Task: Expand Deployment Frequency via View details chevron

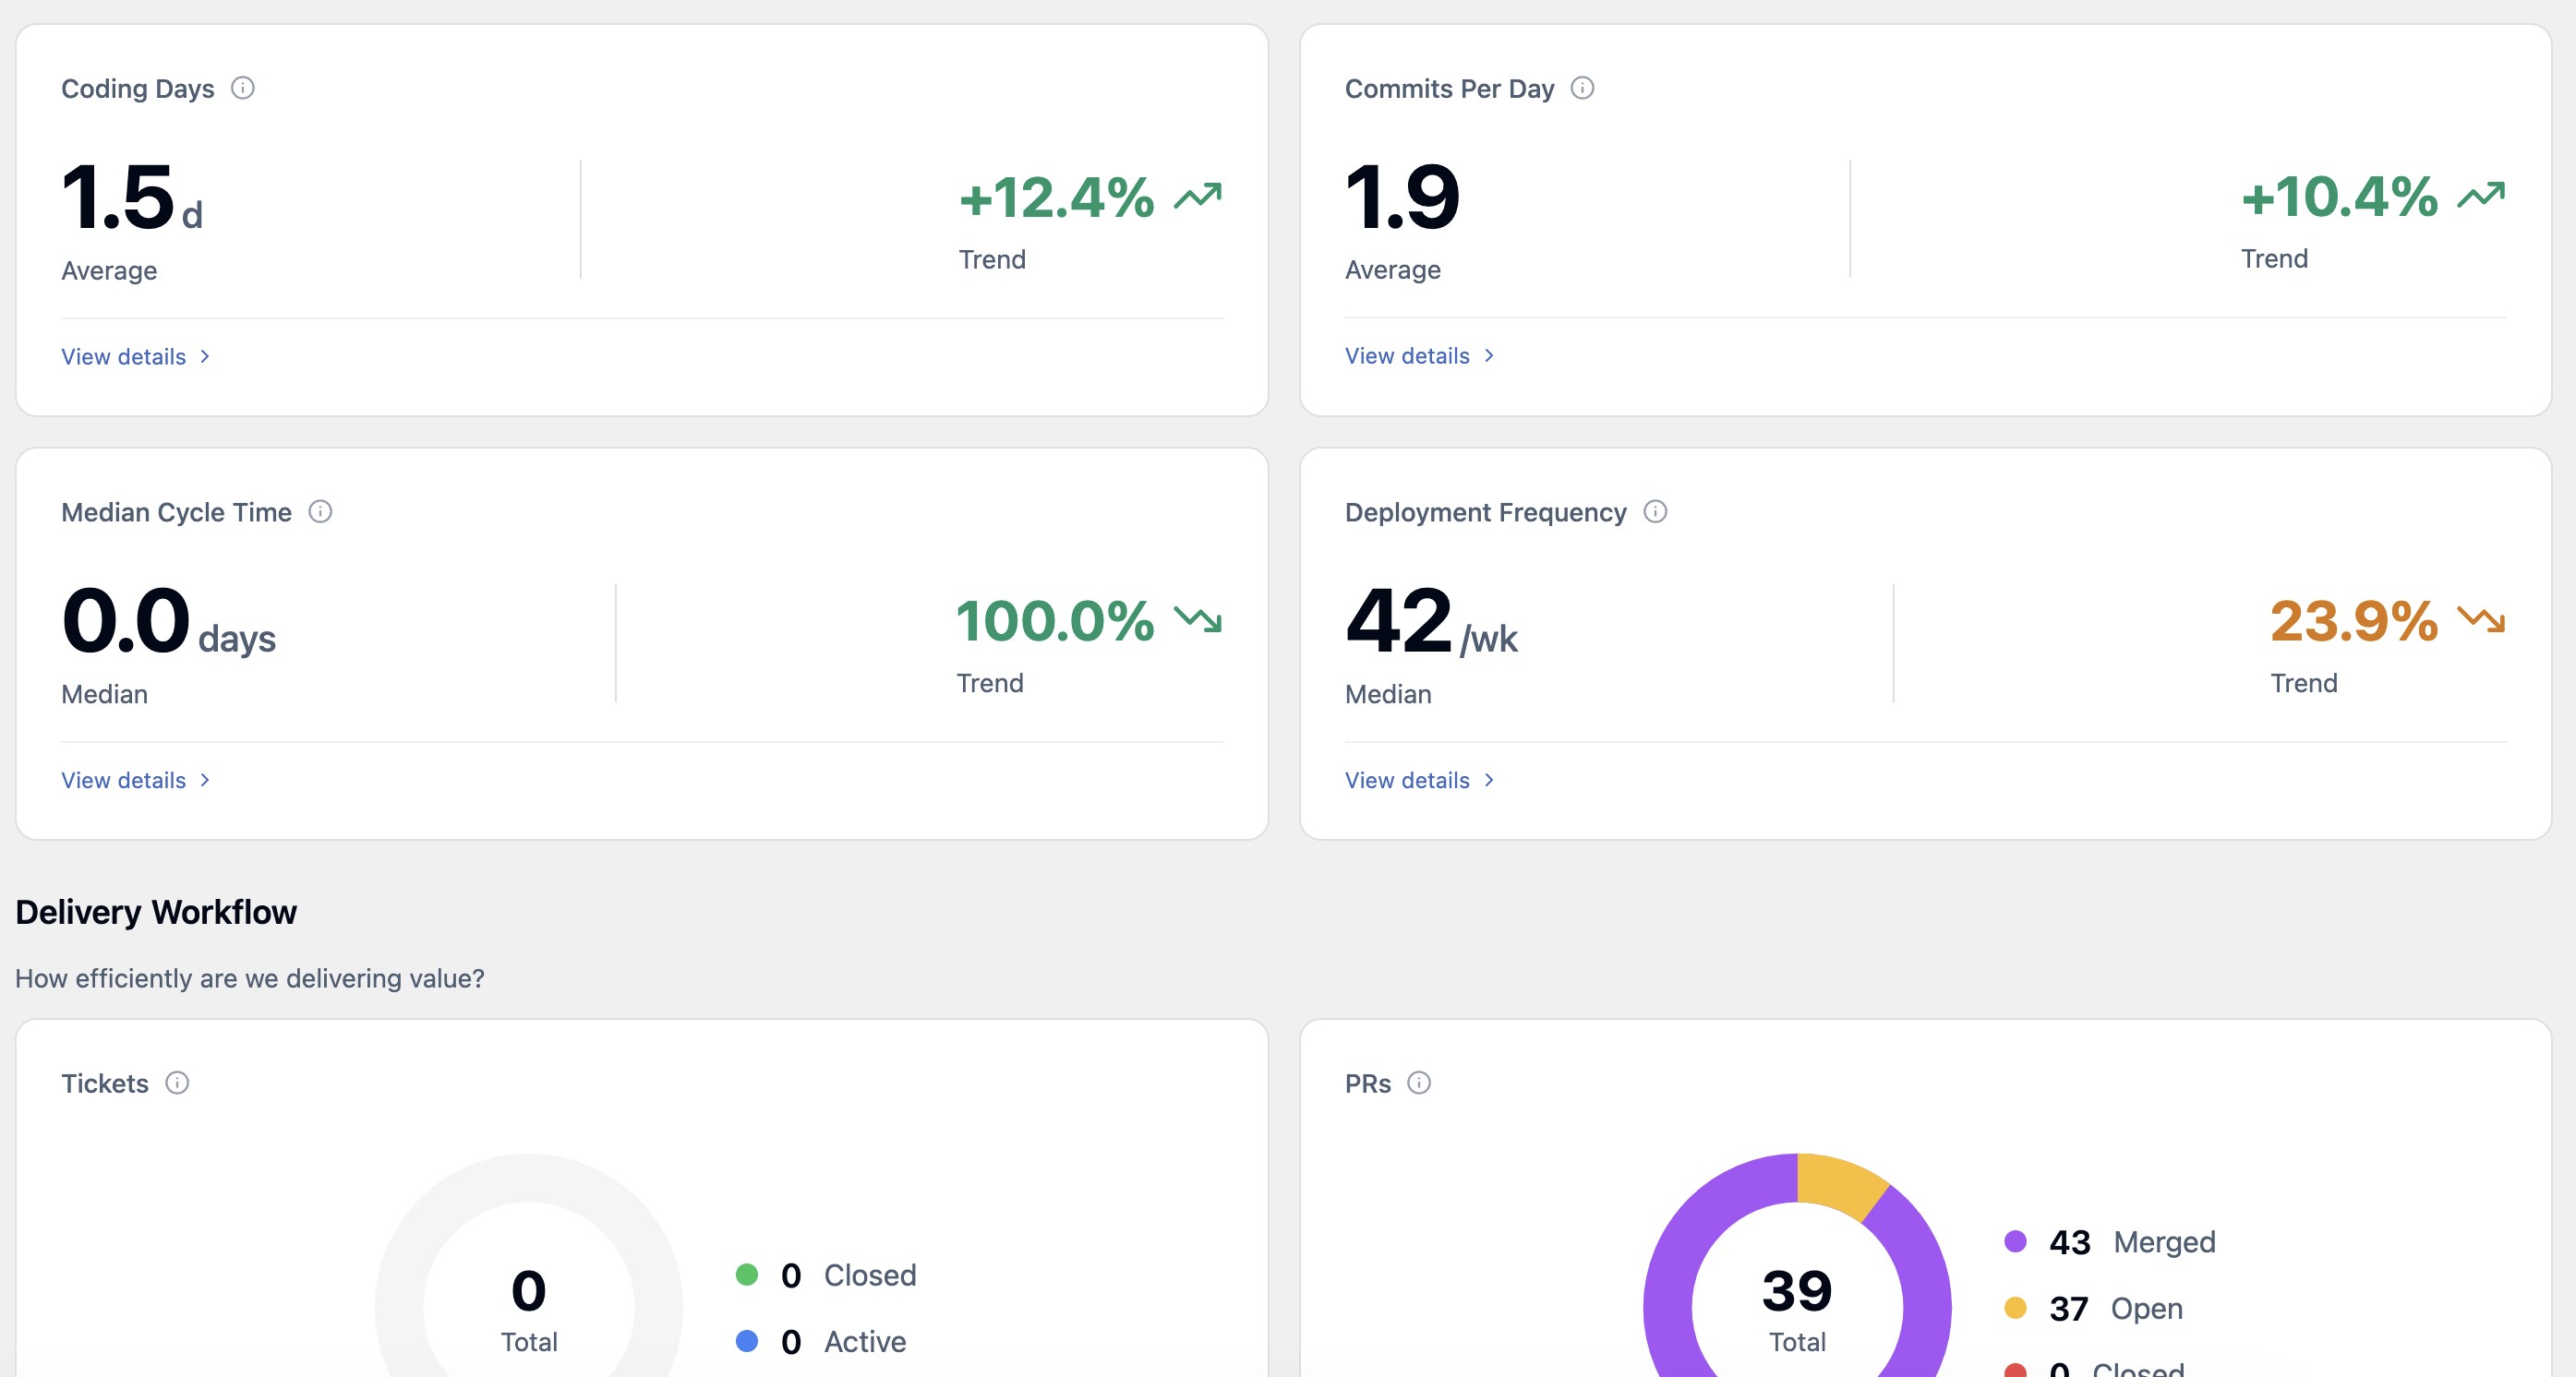Action: 1489,780
